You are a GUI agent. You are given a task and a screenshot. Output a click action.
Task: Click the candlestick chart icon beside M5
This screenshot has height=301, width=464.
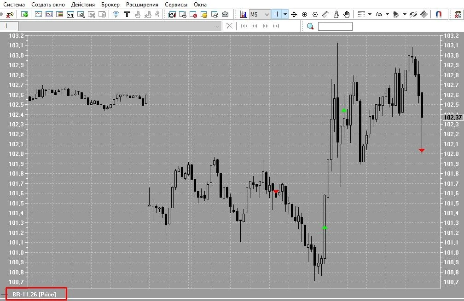(243, 14)
